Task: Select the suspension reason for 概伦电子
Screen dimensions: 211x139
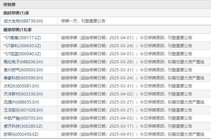Action: (x=133, y=62)
